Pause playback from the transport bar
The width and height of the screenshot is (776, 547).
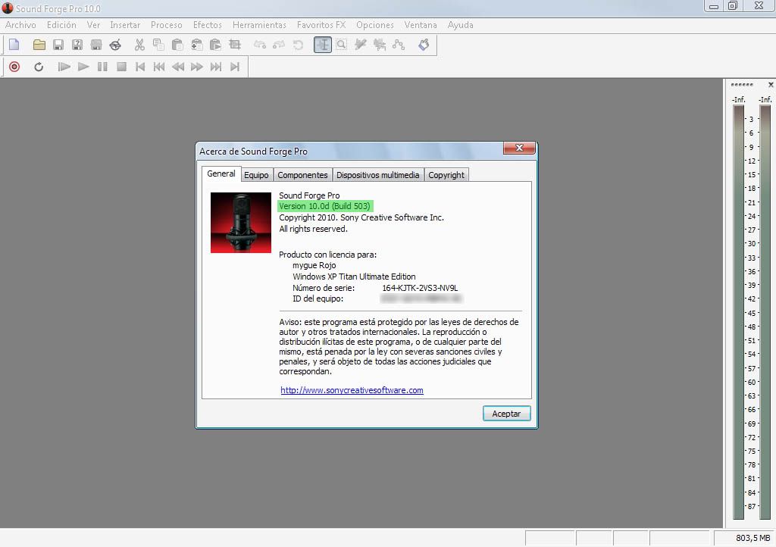(x=102, y=67)
